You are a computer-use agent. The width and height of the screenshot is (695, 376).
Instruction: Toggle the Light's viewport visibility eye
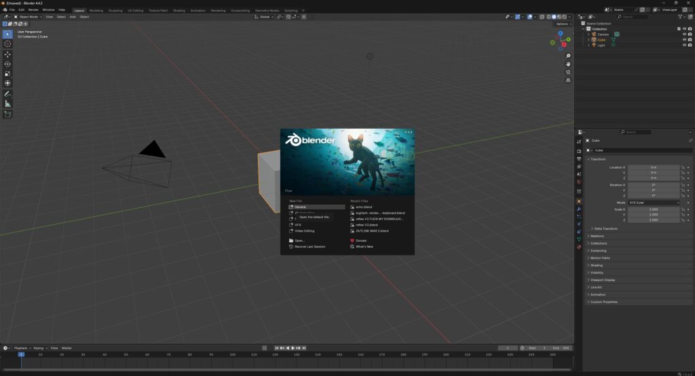coord(683,45)
